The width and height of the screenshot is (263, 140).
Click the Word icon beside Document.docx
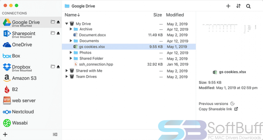tap(75, 35)
